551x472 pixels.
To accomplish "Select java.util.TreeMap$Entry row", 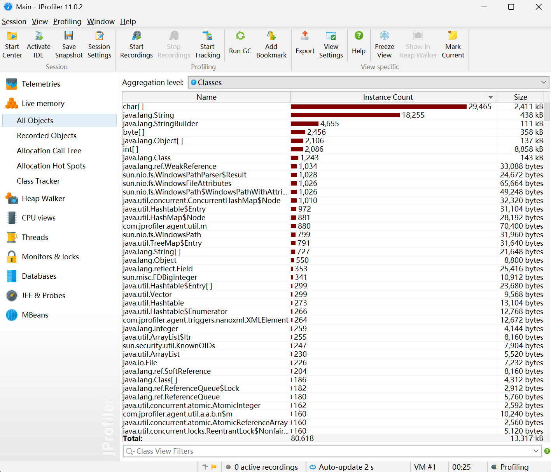I will tap(333, 243).
